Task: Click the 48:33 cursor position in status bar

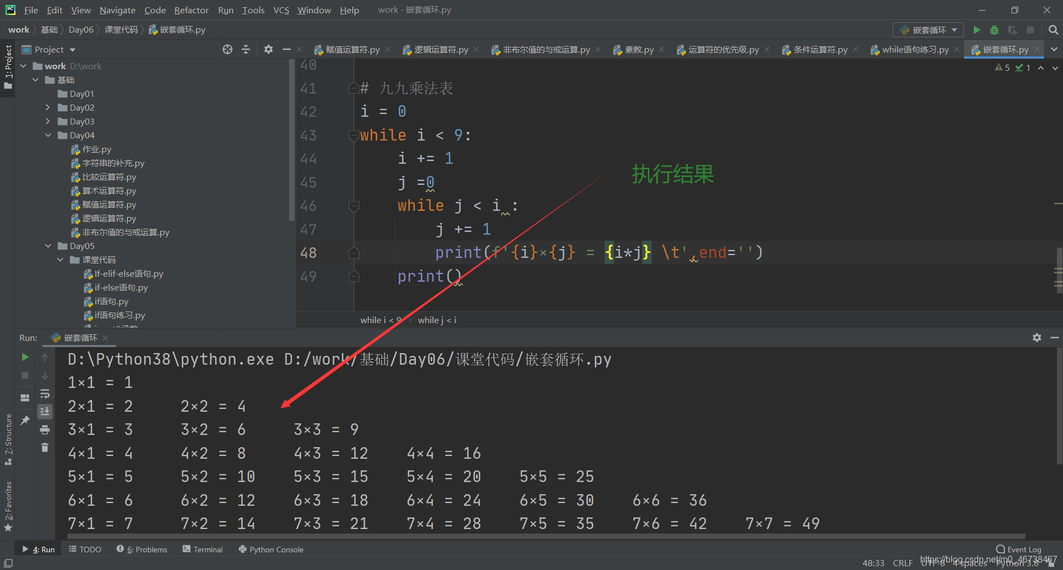Action: 873,563
